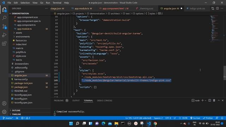
Task: Open the Terminal menu
Action: 57,2
